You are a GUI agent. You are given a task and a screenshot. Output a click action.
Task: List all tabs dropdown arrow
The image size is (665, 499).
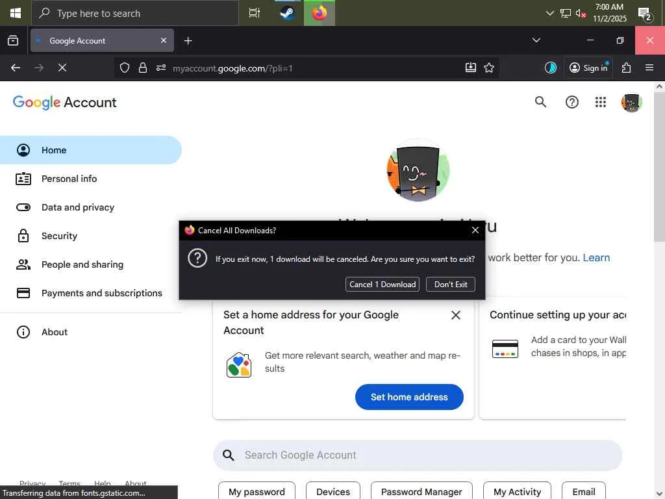536,40
